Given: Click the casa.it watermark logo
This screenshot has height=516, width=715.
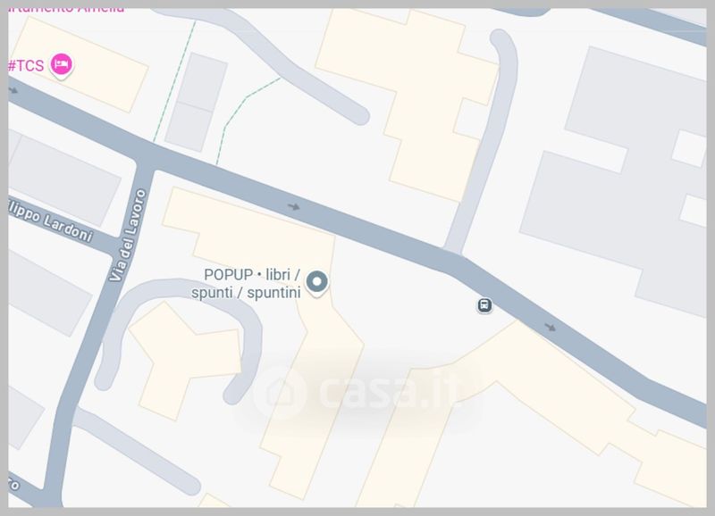Looking at the screenshot, I should [356, 392].
